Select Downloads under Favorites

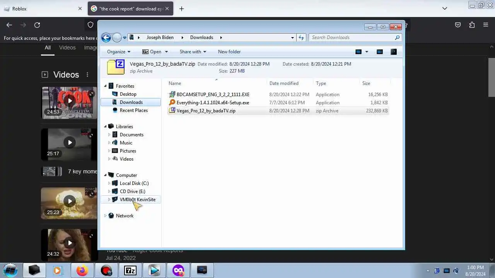click(x=131, y=102)
